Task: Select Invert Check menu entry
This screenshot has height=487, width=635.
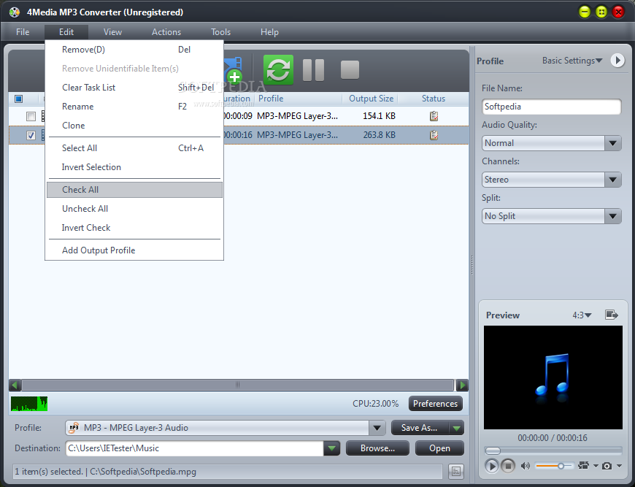Action: pyautogui.click(x=134, y=228)
